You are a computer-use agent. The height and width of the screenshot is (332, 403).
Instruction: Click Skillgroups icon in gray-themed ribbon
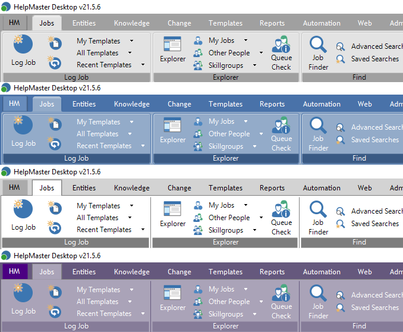click(x=198, y=65)
